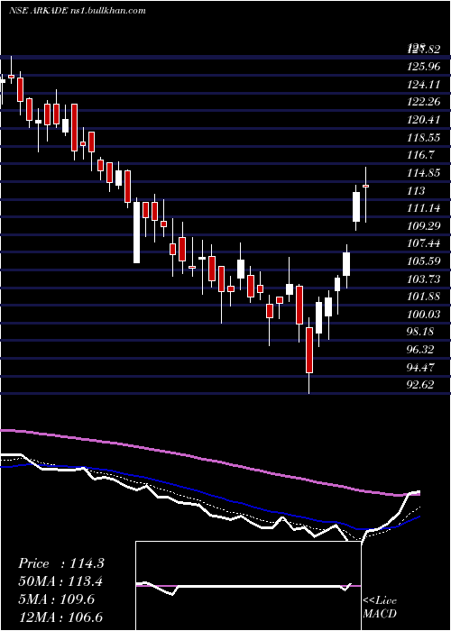Select the 124.11 price axis label
The height and width of the screenshot is (631, 451).
(424, 85)
